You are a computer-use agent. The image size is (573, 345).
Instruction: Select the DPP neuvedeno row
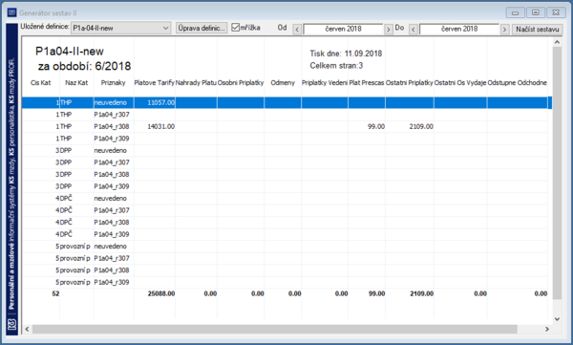pos(285,150)
